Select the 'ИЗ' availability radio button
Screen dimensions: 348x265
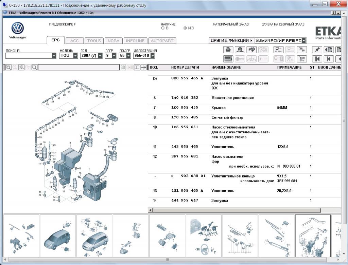click(185, 28)
